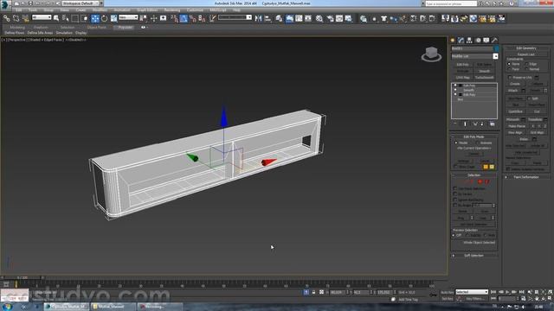Click the QuickSlice button
The width and height of the screenshot is (554, 311).
516,111
